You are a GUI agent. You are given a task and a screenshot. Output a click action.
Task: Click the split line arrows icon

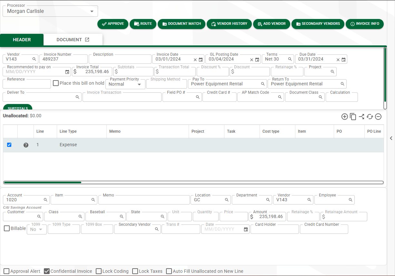(361, 117)
